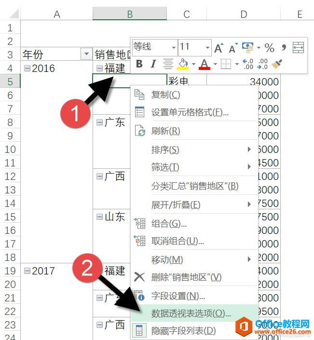Open the 年份 filter dropdown button
The image size is (314, 340).
(x=86, y=54)
